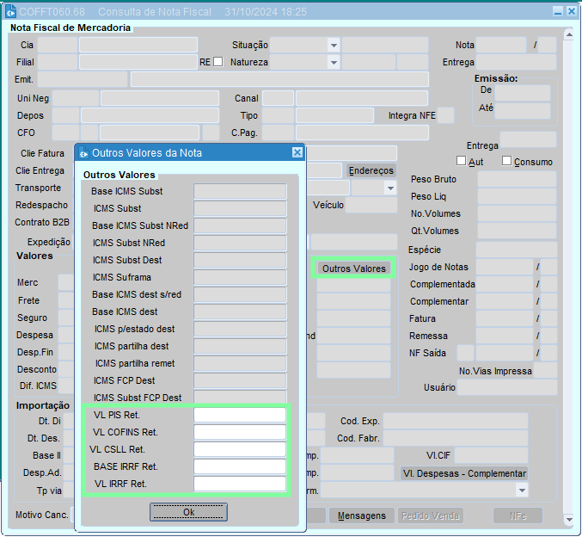Enable the Aut checkbox
Image resolution: width=582 pixels, height=537 pixels.
click(462, 161)
